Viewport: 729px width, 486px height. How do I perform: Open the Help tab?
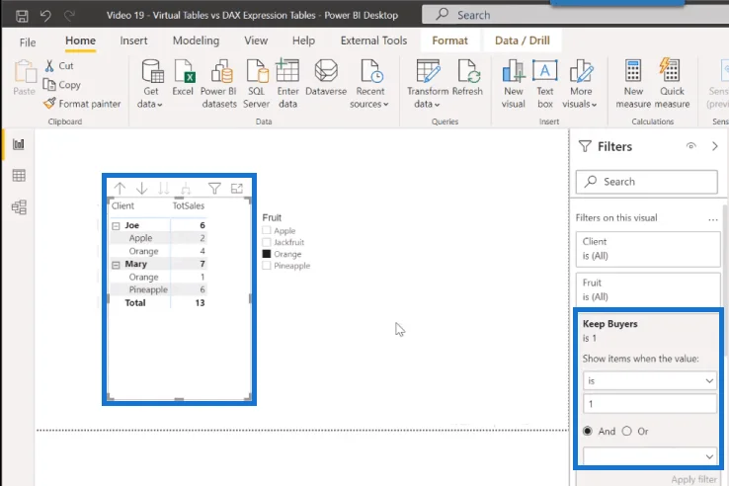point(303,40)
